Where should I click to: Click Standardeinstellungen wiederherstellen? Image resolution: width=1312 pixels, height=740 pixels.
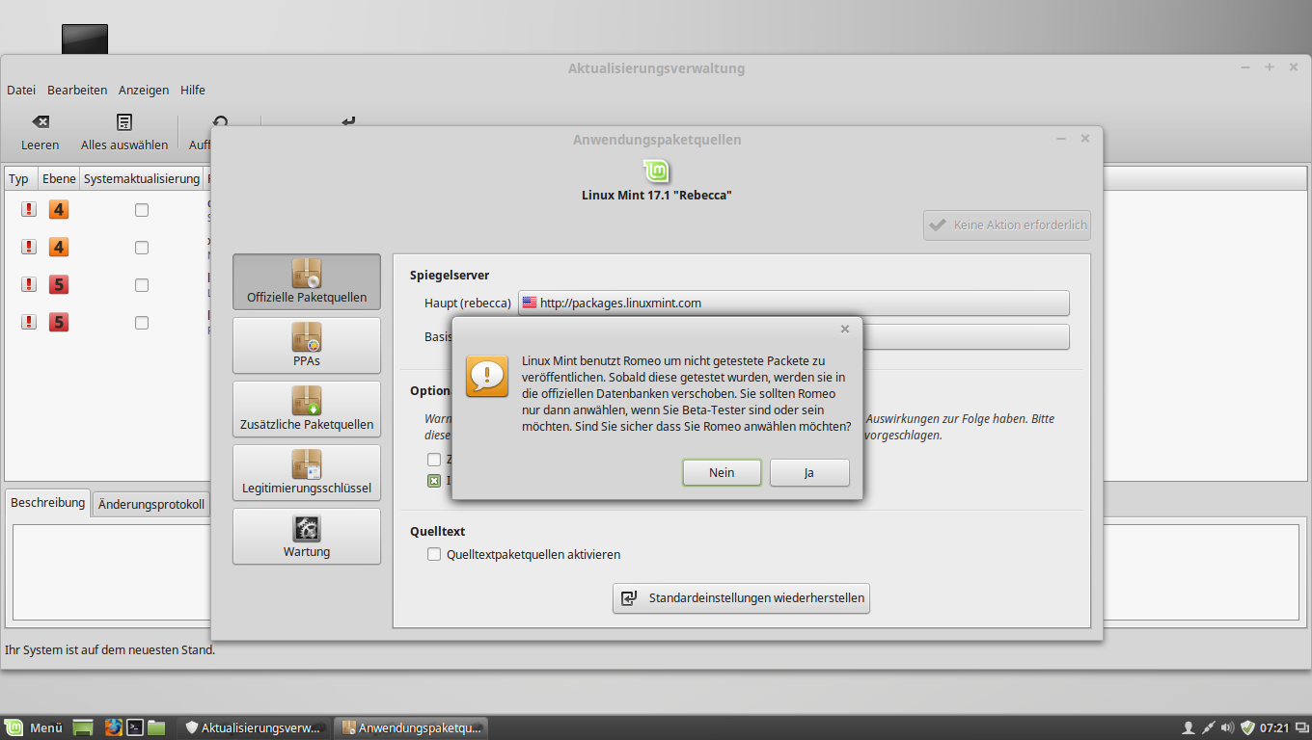(742, 597)
